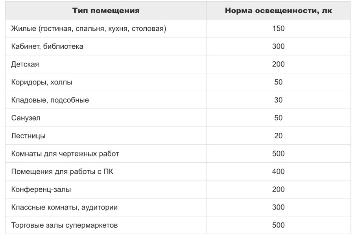Select the "Детская" room type cell
The width and height of the screenshot is (354, 239).
pos(25,64)
